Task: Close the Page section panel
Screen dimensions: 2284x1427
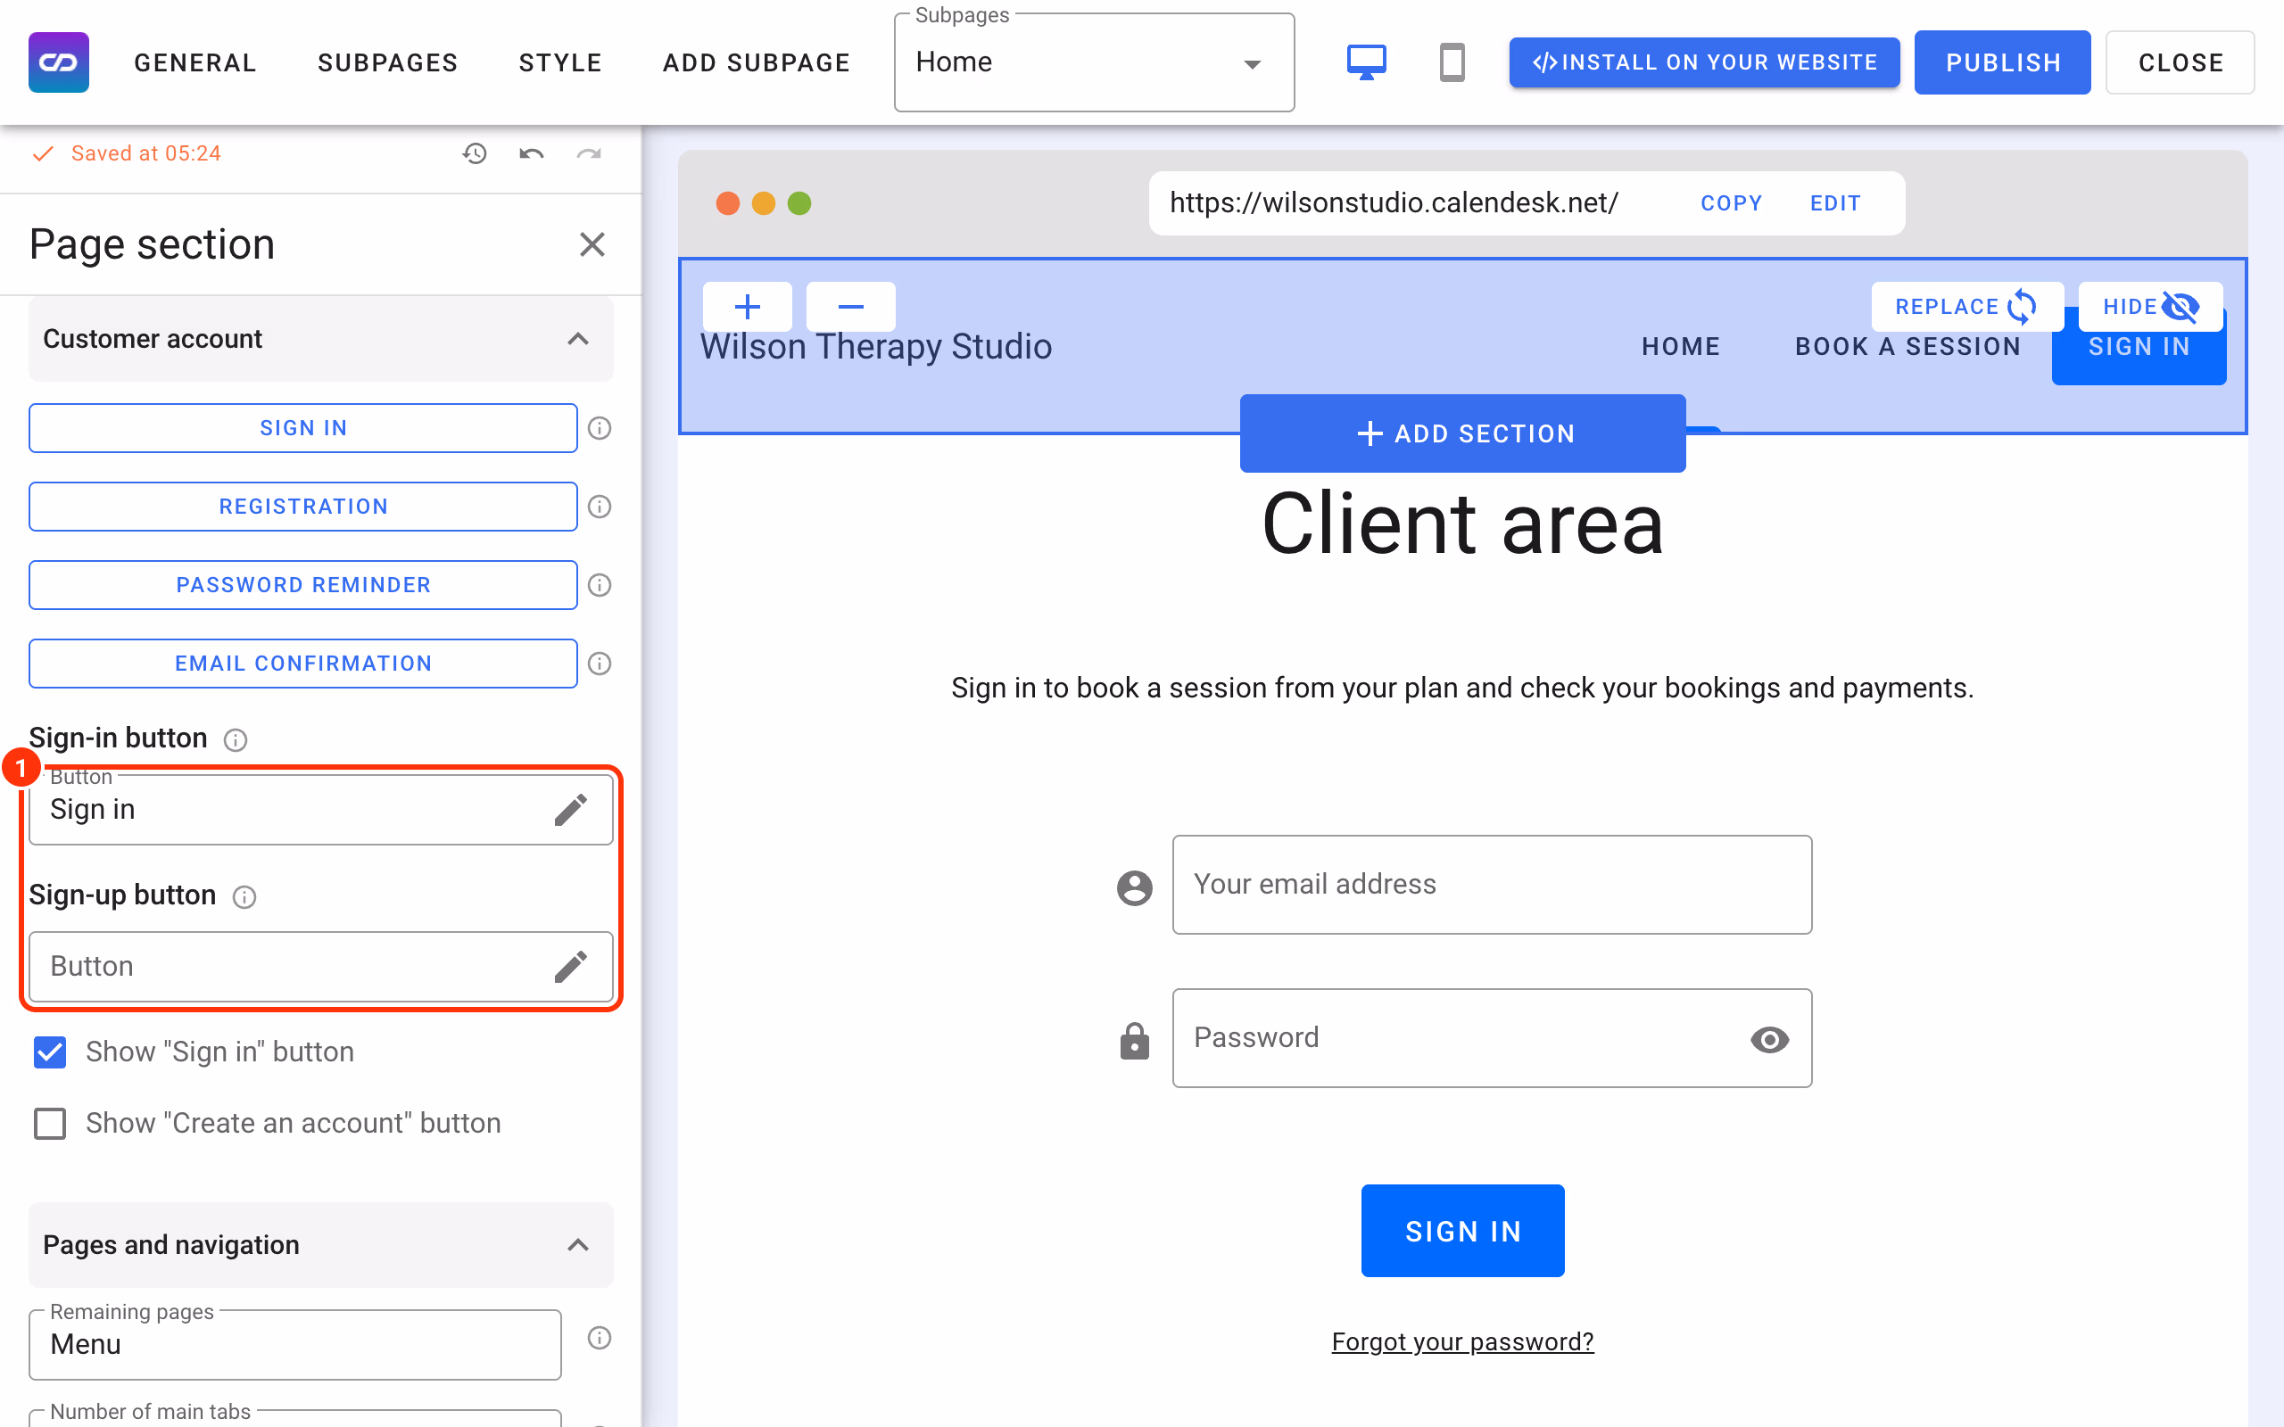Action: pos(592,244)
